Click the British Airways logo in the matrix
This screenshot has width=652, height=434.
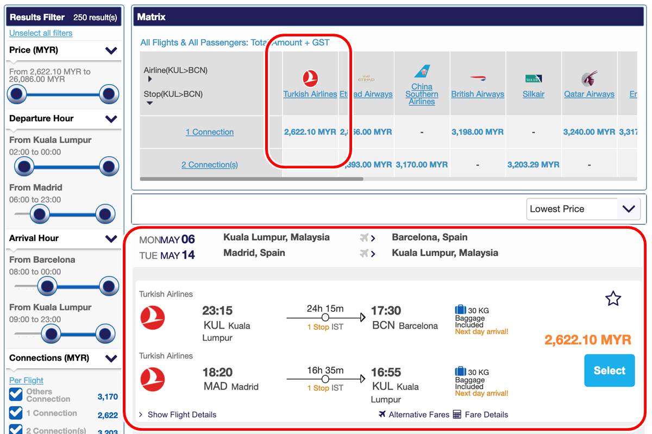478,79
